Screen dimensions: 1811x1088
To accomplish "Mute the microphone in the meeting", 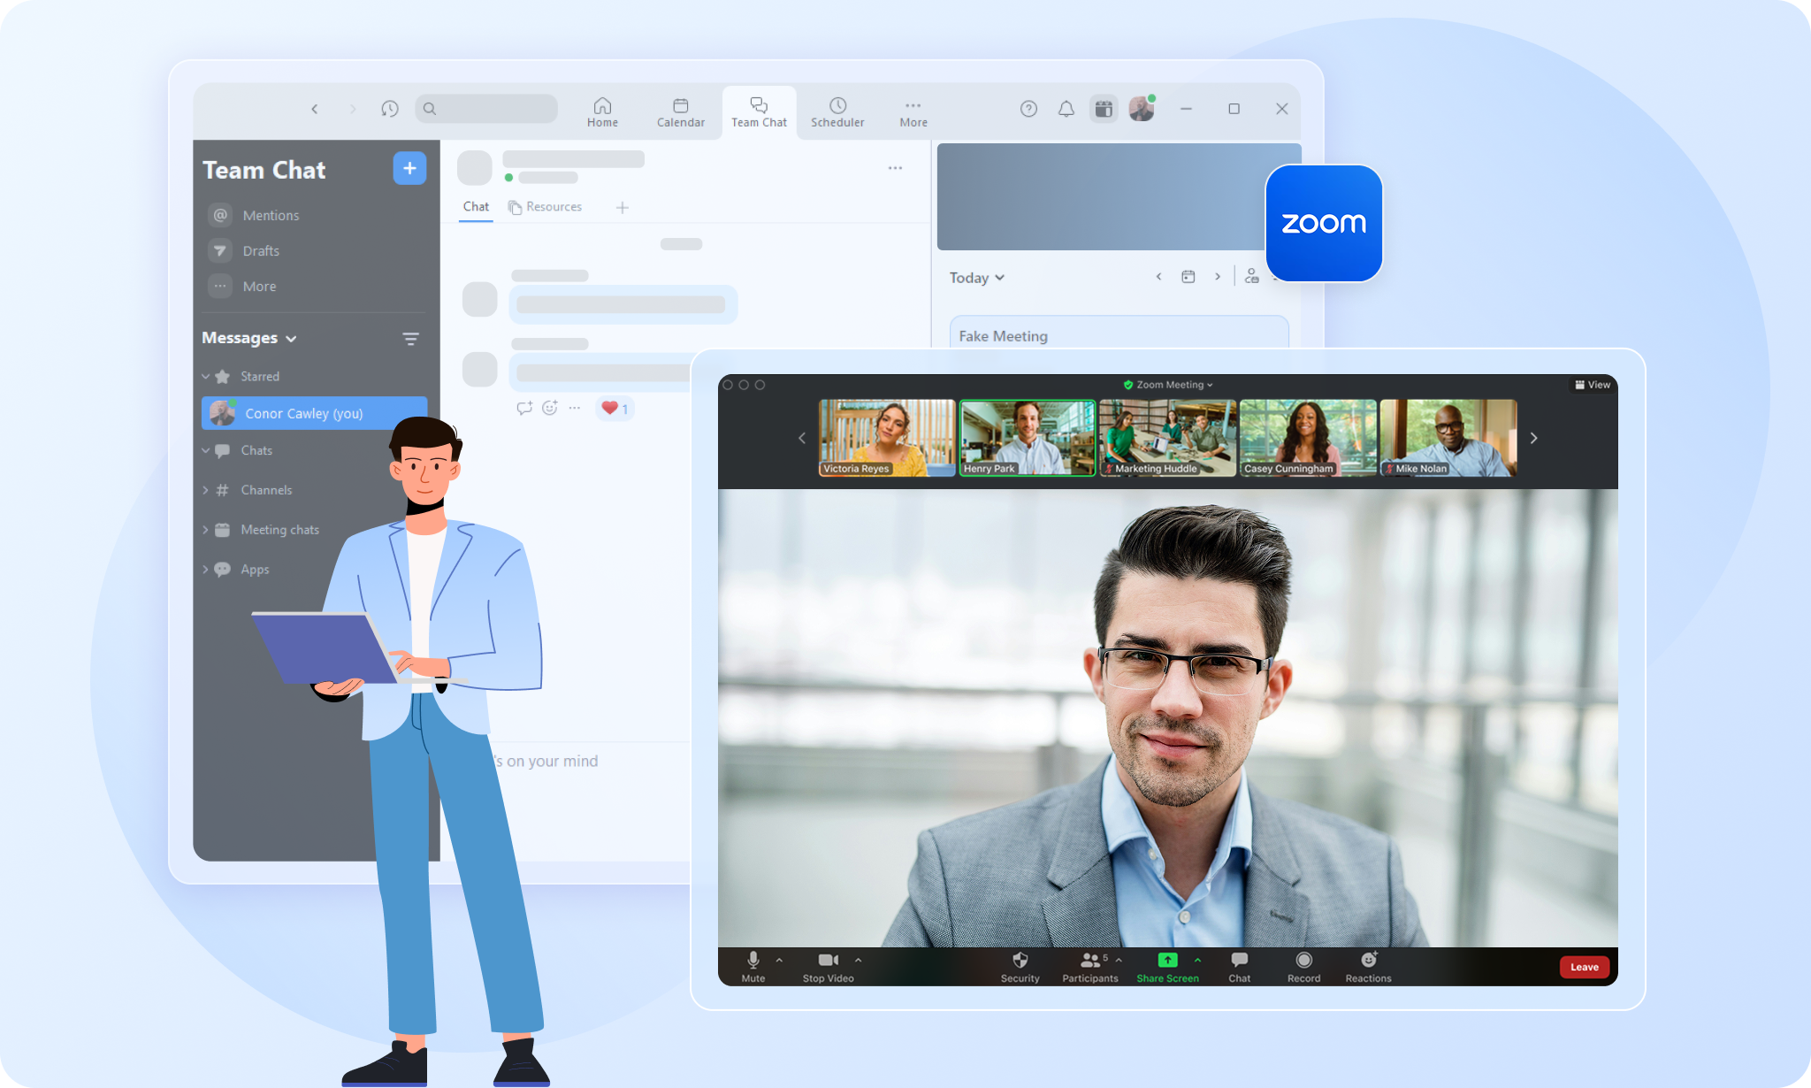I will pyautogui.click(x=753, y=967).
